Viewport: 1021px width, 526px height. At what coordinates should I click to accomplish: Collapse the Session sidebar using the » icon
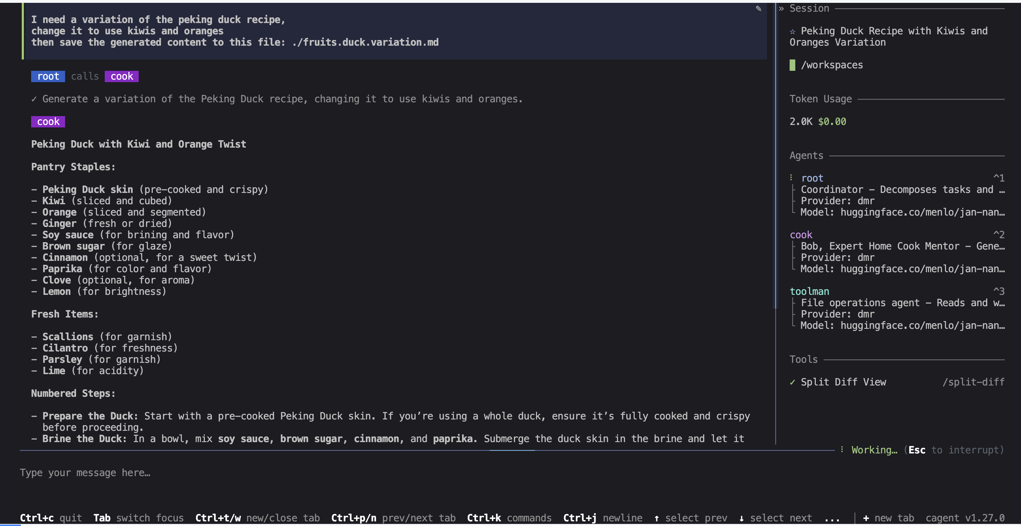tap(781, 8)
